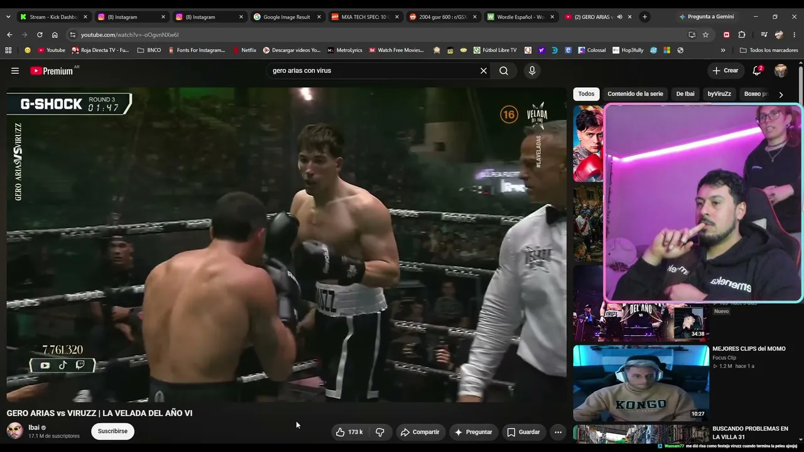Switch to the Stream - Kick Dashboard tab

(53, 17)
